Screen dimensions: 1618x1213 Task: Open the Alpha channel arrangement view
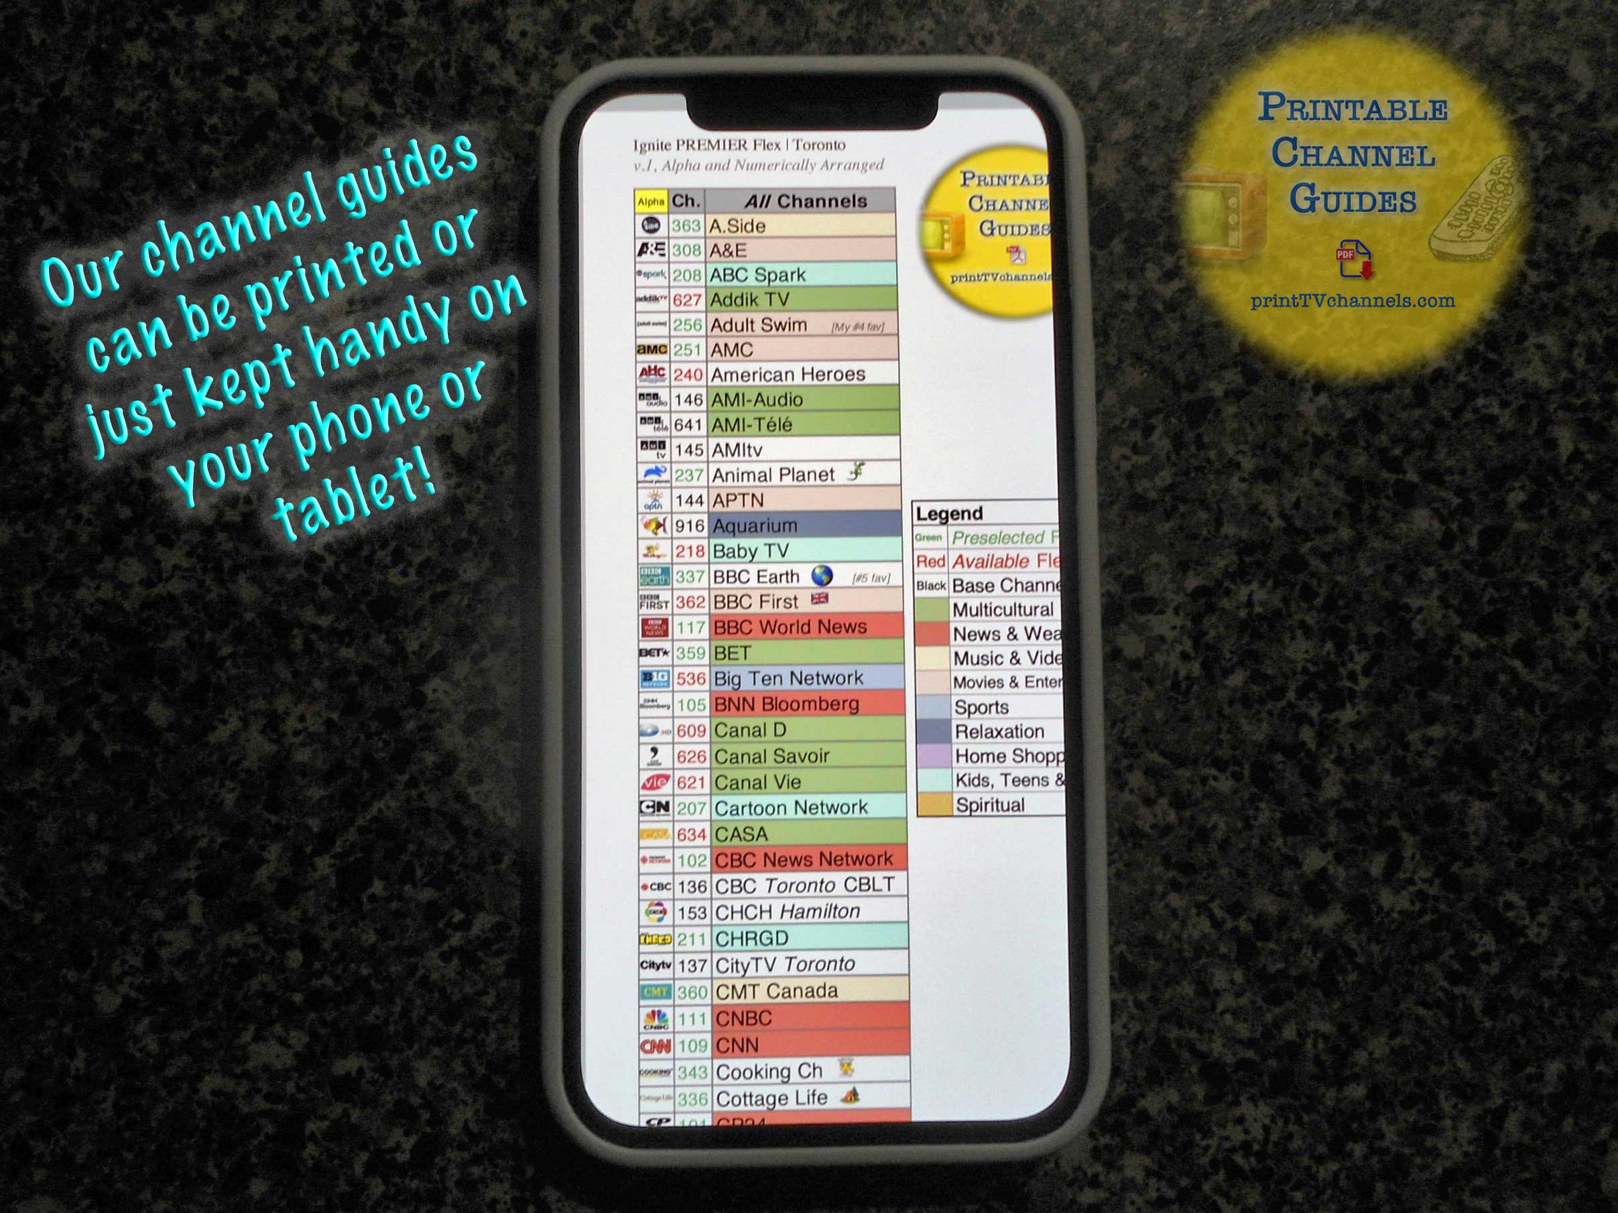[622, 201]
